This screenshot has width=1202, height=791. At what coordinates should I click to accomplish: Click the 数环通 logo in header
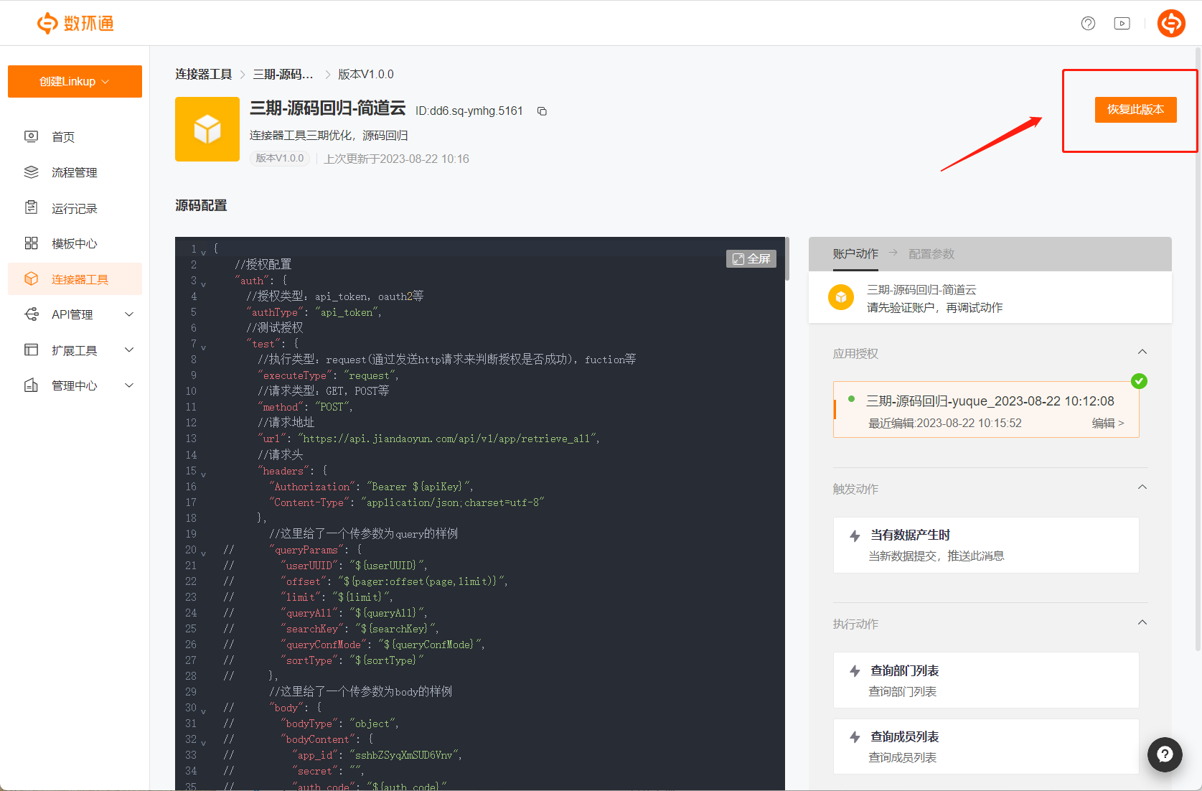(75, 23)
